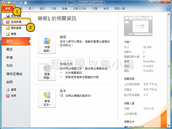The height and width of the screenshot is (129, 172).
Task: Click the new document icon in quick access toolbar
Action: coord(26,3)
